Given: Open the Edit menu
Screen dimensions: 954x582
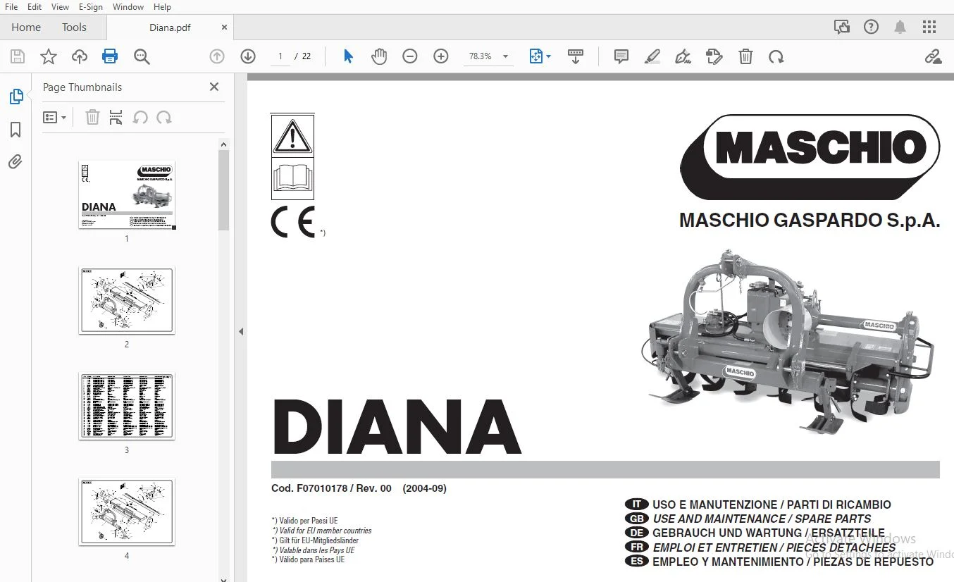Looking at the screenshot, I should tap(35, 7).
